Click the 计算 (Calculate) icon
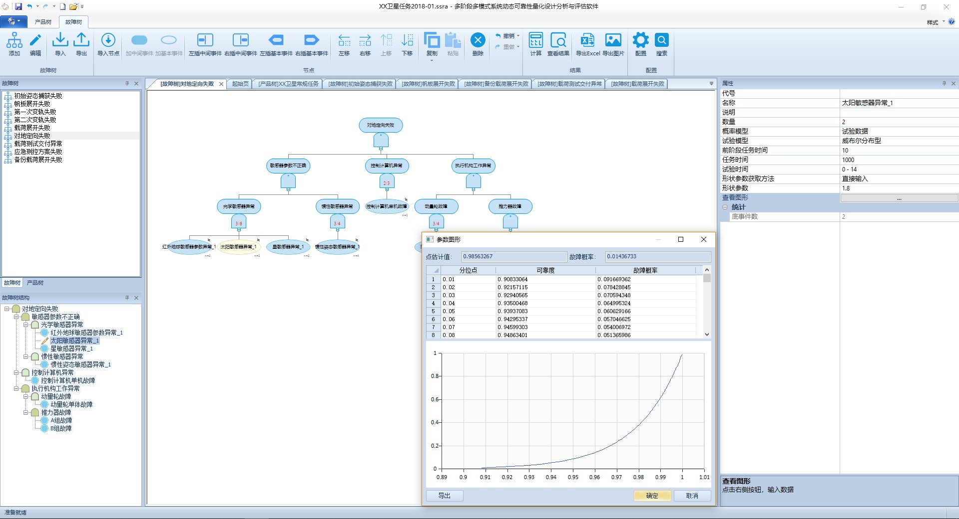This screenshot has height=519, width=959. tap(536, 44)
